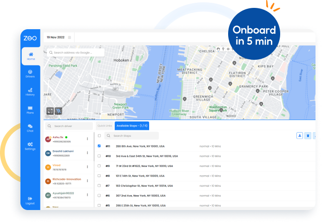The width and height of the screenshot is (322, 223).
Task: Click address 101 E 14th St
Action: point(140,176)
